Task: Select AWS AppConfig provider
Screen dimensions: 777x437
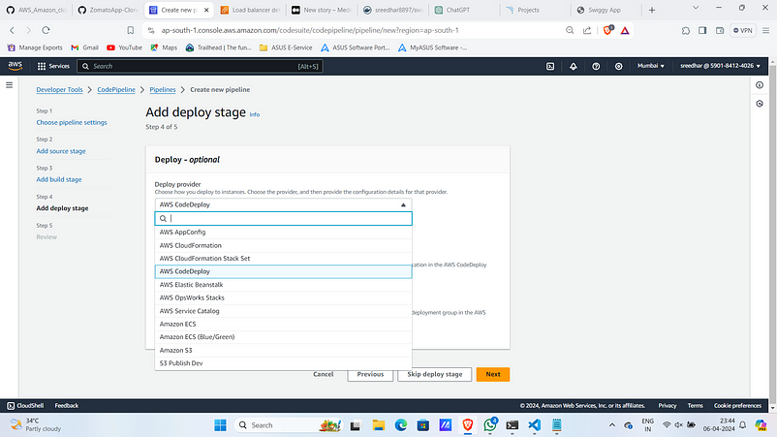Action: point(283,232)
